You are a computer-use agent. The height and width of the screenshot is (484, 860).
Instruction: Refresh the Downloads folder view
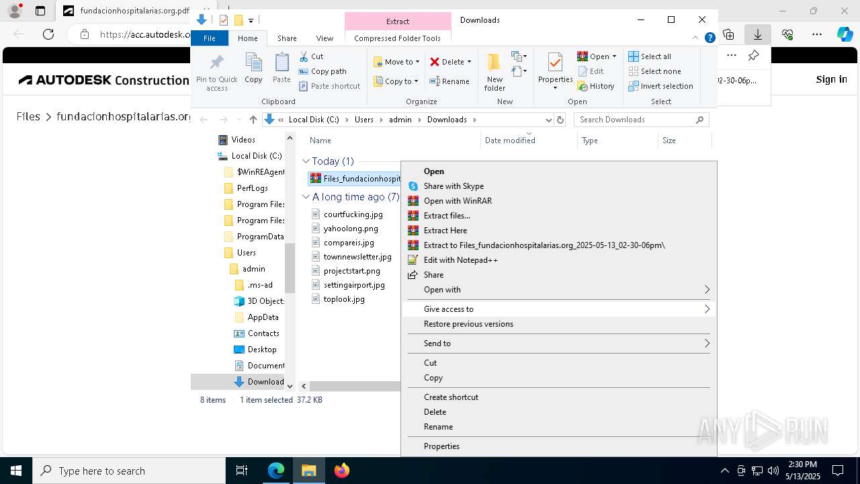point(560,120)
